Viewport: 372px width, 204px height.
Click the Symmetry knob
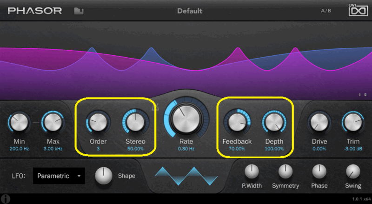point(286,171)
